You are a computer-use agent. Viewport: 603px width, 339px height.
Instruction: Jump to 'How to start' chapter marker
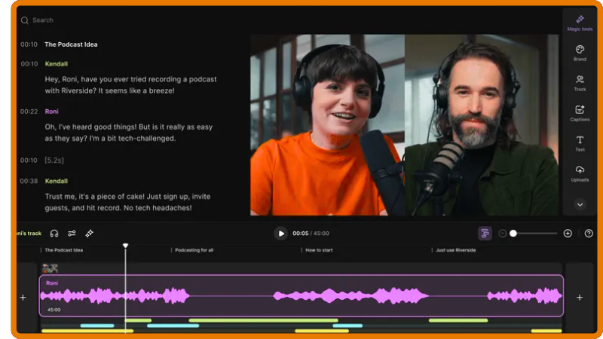click(x=319, y=250)
